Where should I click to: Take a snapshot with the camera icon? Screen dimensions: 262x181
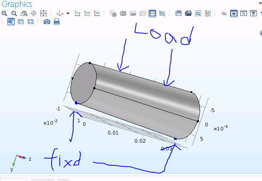pos(47,22)
